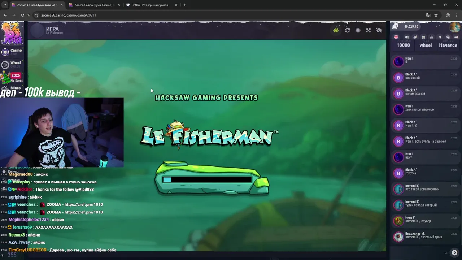
Task: Reload the browser page
Action: 22,15
